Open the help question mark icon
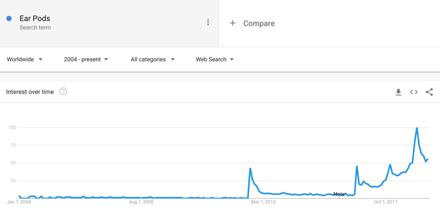The image size is (440, 220). coord(63,91)
